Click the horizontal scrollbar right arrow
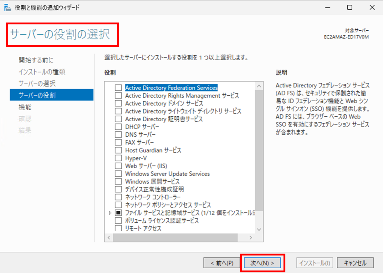Screen dimensions: 383x273 pos(251,238)
